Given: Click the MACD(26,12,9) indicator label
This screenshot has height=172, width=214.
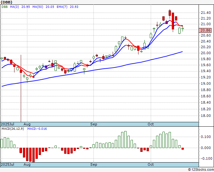Looking at the screenshot, I should click(x=13, y=129).
